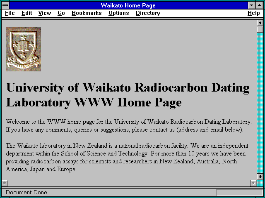Open the Help menu

tap(254, 13)
